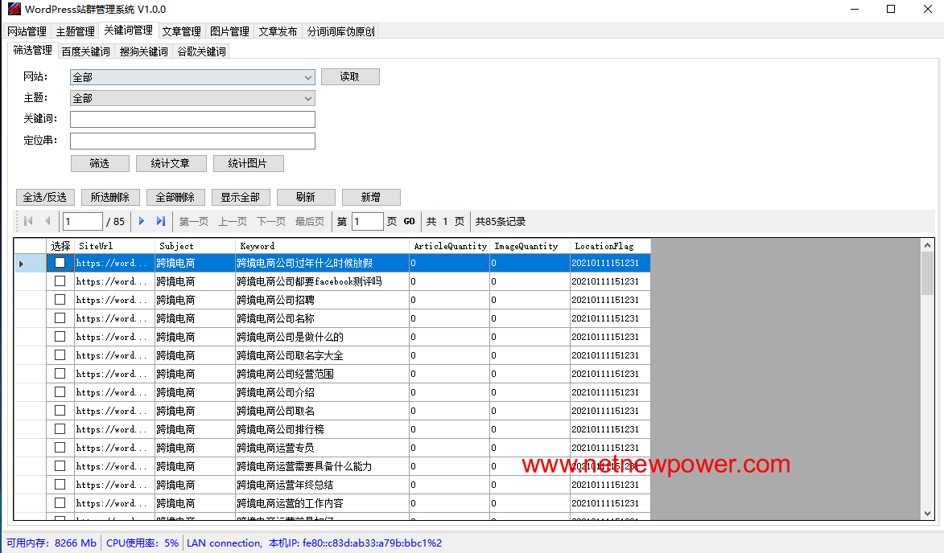Select keyword cell 跨境电商运营年终总结
Image resolution: width=944 pixels, height=553 pixels.
(322, 485)
